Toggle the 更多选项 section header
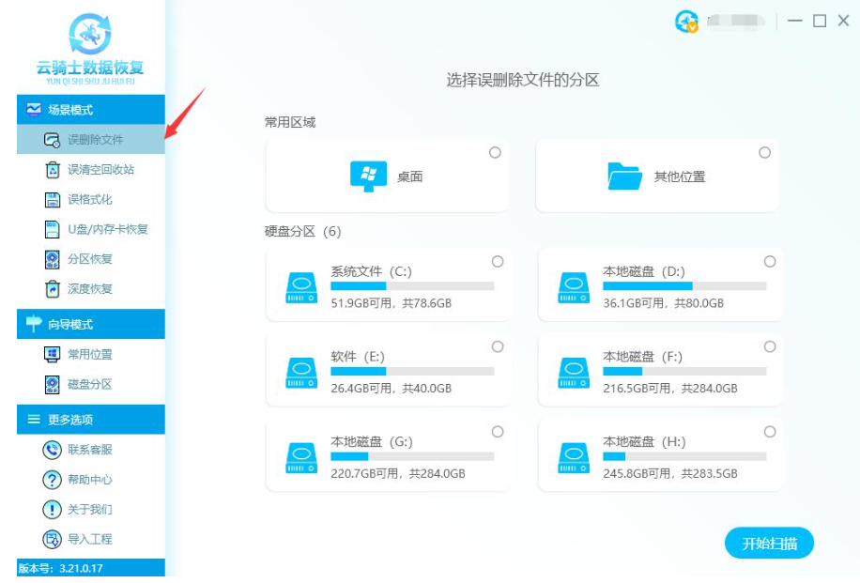860x583 pixels. coord(90,420)
